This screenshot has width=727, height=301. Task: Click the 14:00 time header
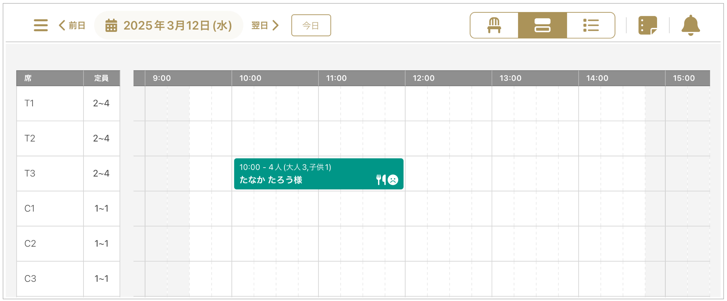point(597,78)
